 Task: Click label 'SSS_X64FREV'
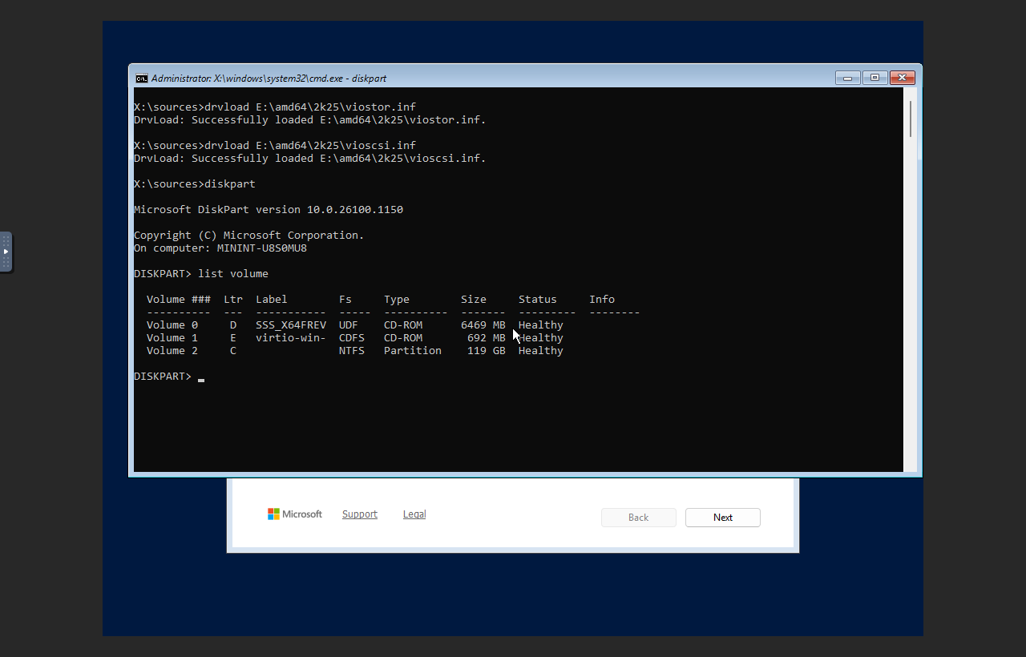(291, 325)
